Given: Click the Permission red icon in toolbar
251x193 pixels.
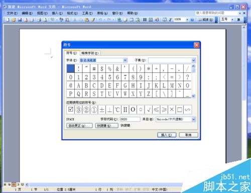Looking at the screenshot, I should (x=26, y=20).
